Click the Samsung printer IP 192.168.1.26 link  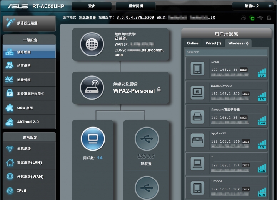[224, 117]
